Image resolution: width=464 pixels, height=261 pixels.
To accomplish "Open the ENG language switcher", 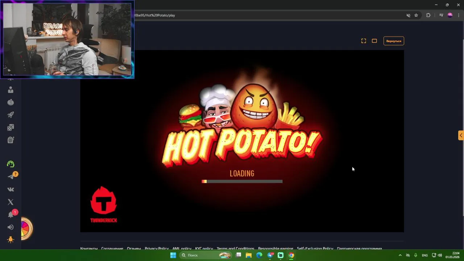I will tap(425, 255).
